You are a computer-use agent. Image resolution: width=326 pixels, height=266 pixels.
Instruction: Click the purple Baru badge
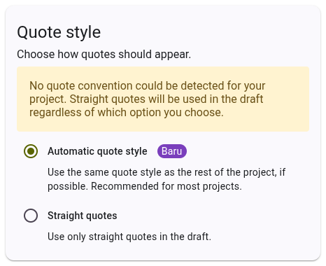click(172, 151)
